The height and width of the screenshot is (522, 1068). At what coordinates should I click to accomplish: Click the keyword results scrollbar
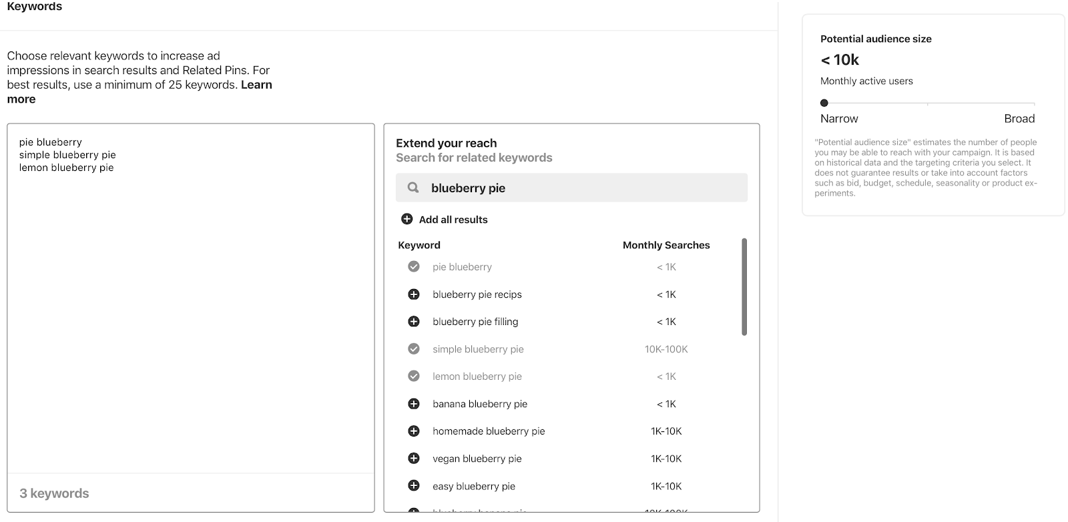click(744, 287)
